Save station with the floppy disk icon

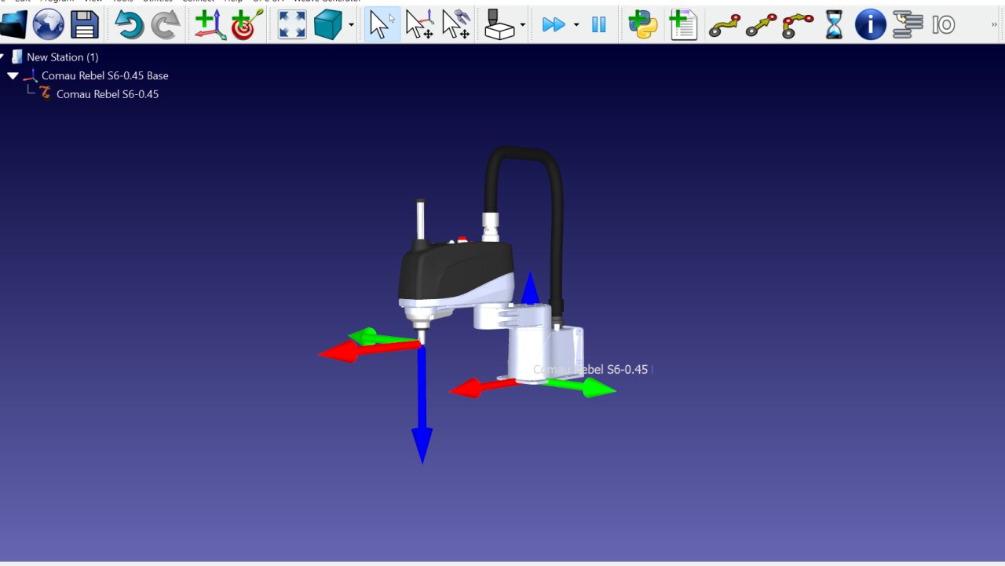coord(85,24)
